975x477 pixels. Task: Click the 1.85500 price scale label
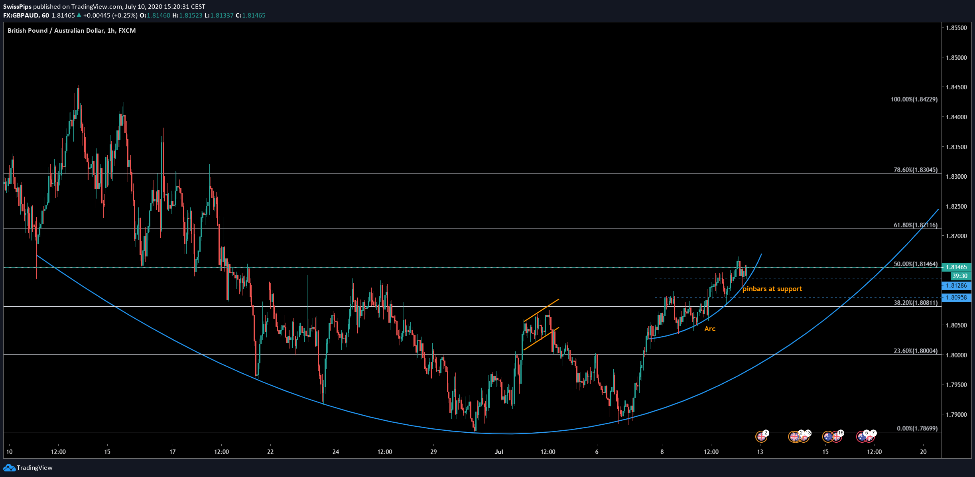pos(956,28)
